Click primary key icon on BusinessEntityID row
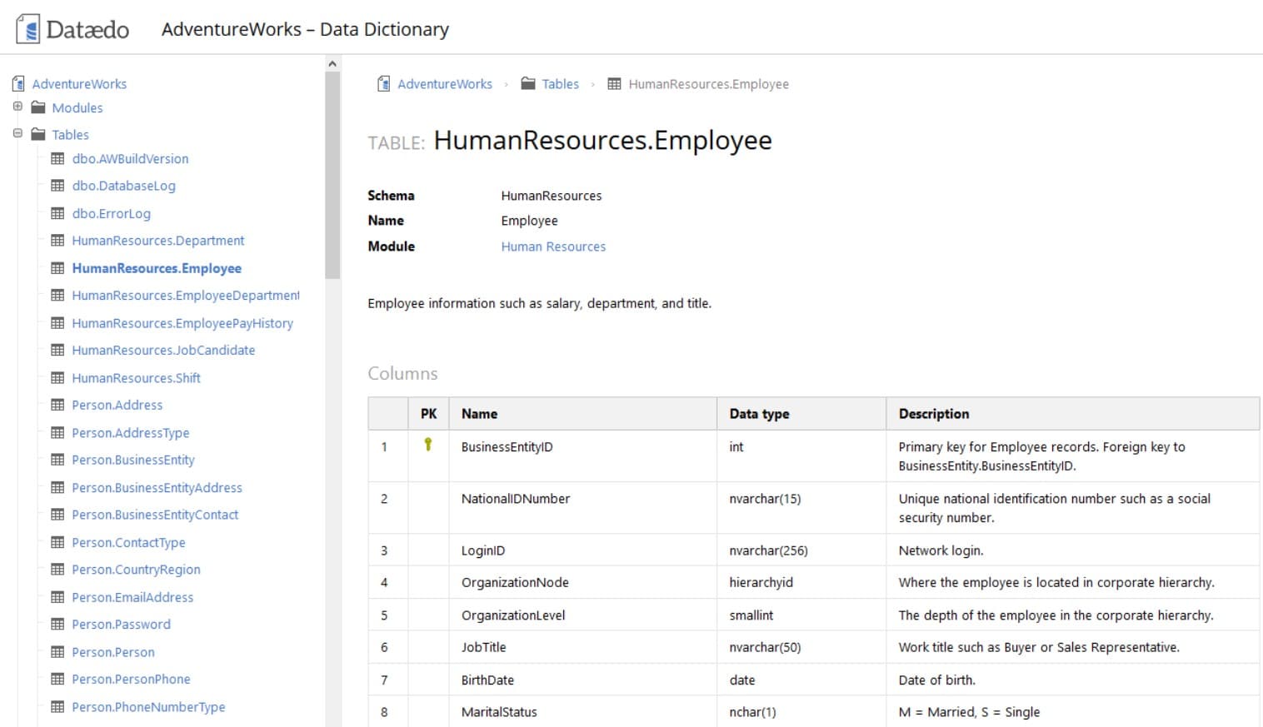 click(x=428, y=445)
